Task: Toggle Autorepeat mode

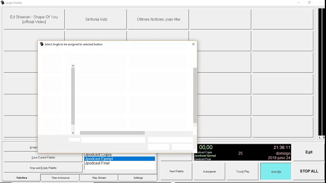Action: click(x=209, y=171)
